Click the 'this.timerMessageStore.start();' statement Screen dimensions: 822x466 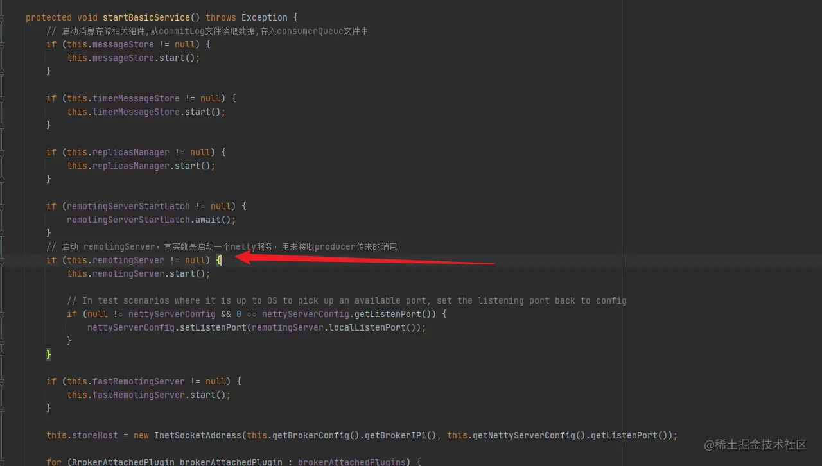(146, 112)
